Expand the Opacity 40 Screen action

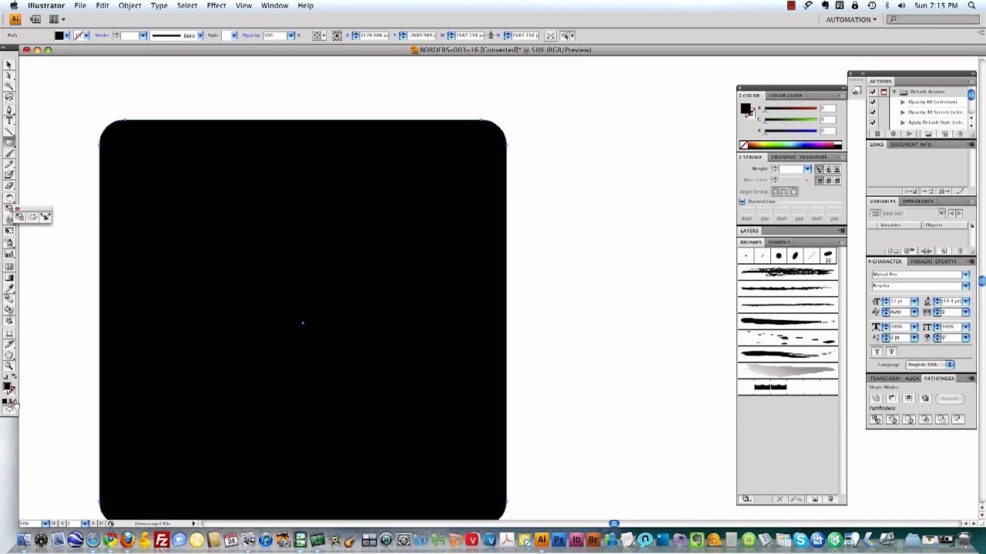click(x=902, y=112)
